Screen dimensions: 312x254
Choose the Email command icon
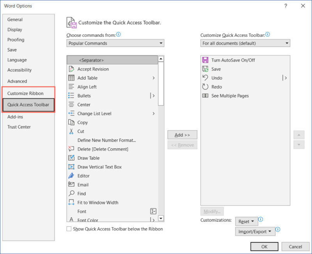point(71,185)
